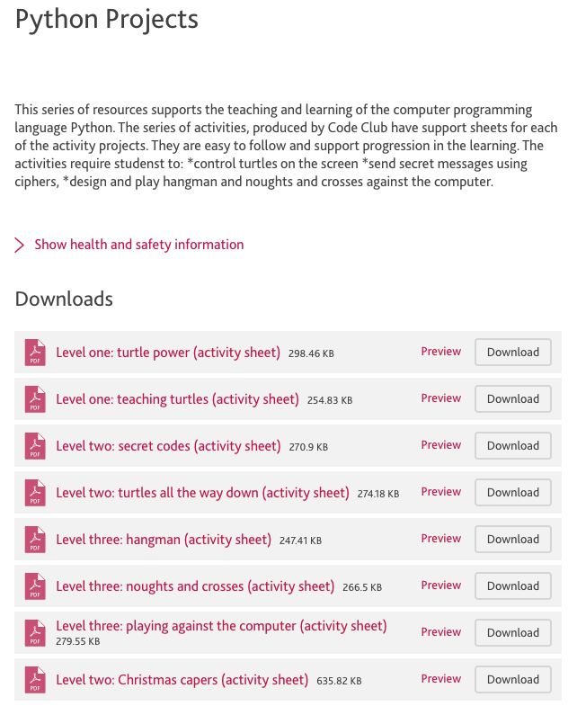The width and height of the screenshot is (577, 715).
Task: Open Level three: noughts and crosses link
Action: (195, 586)
